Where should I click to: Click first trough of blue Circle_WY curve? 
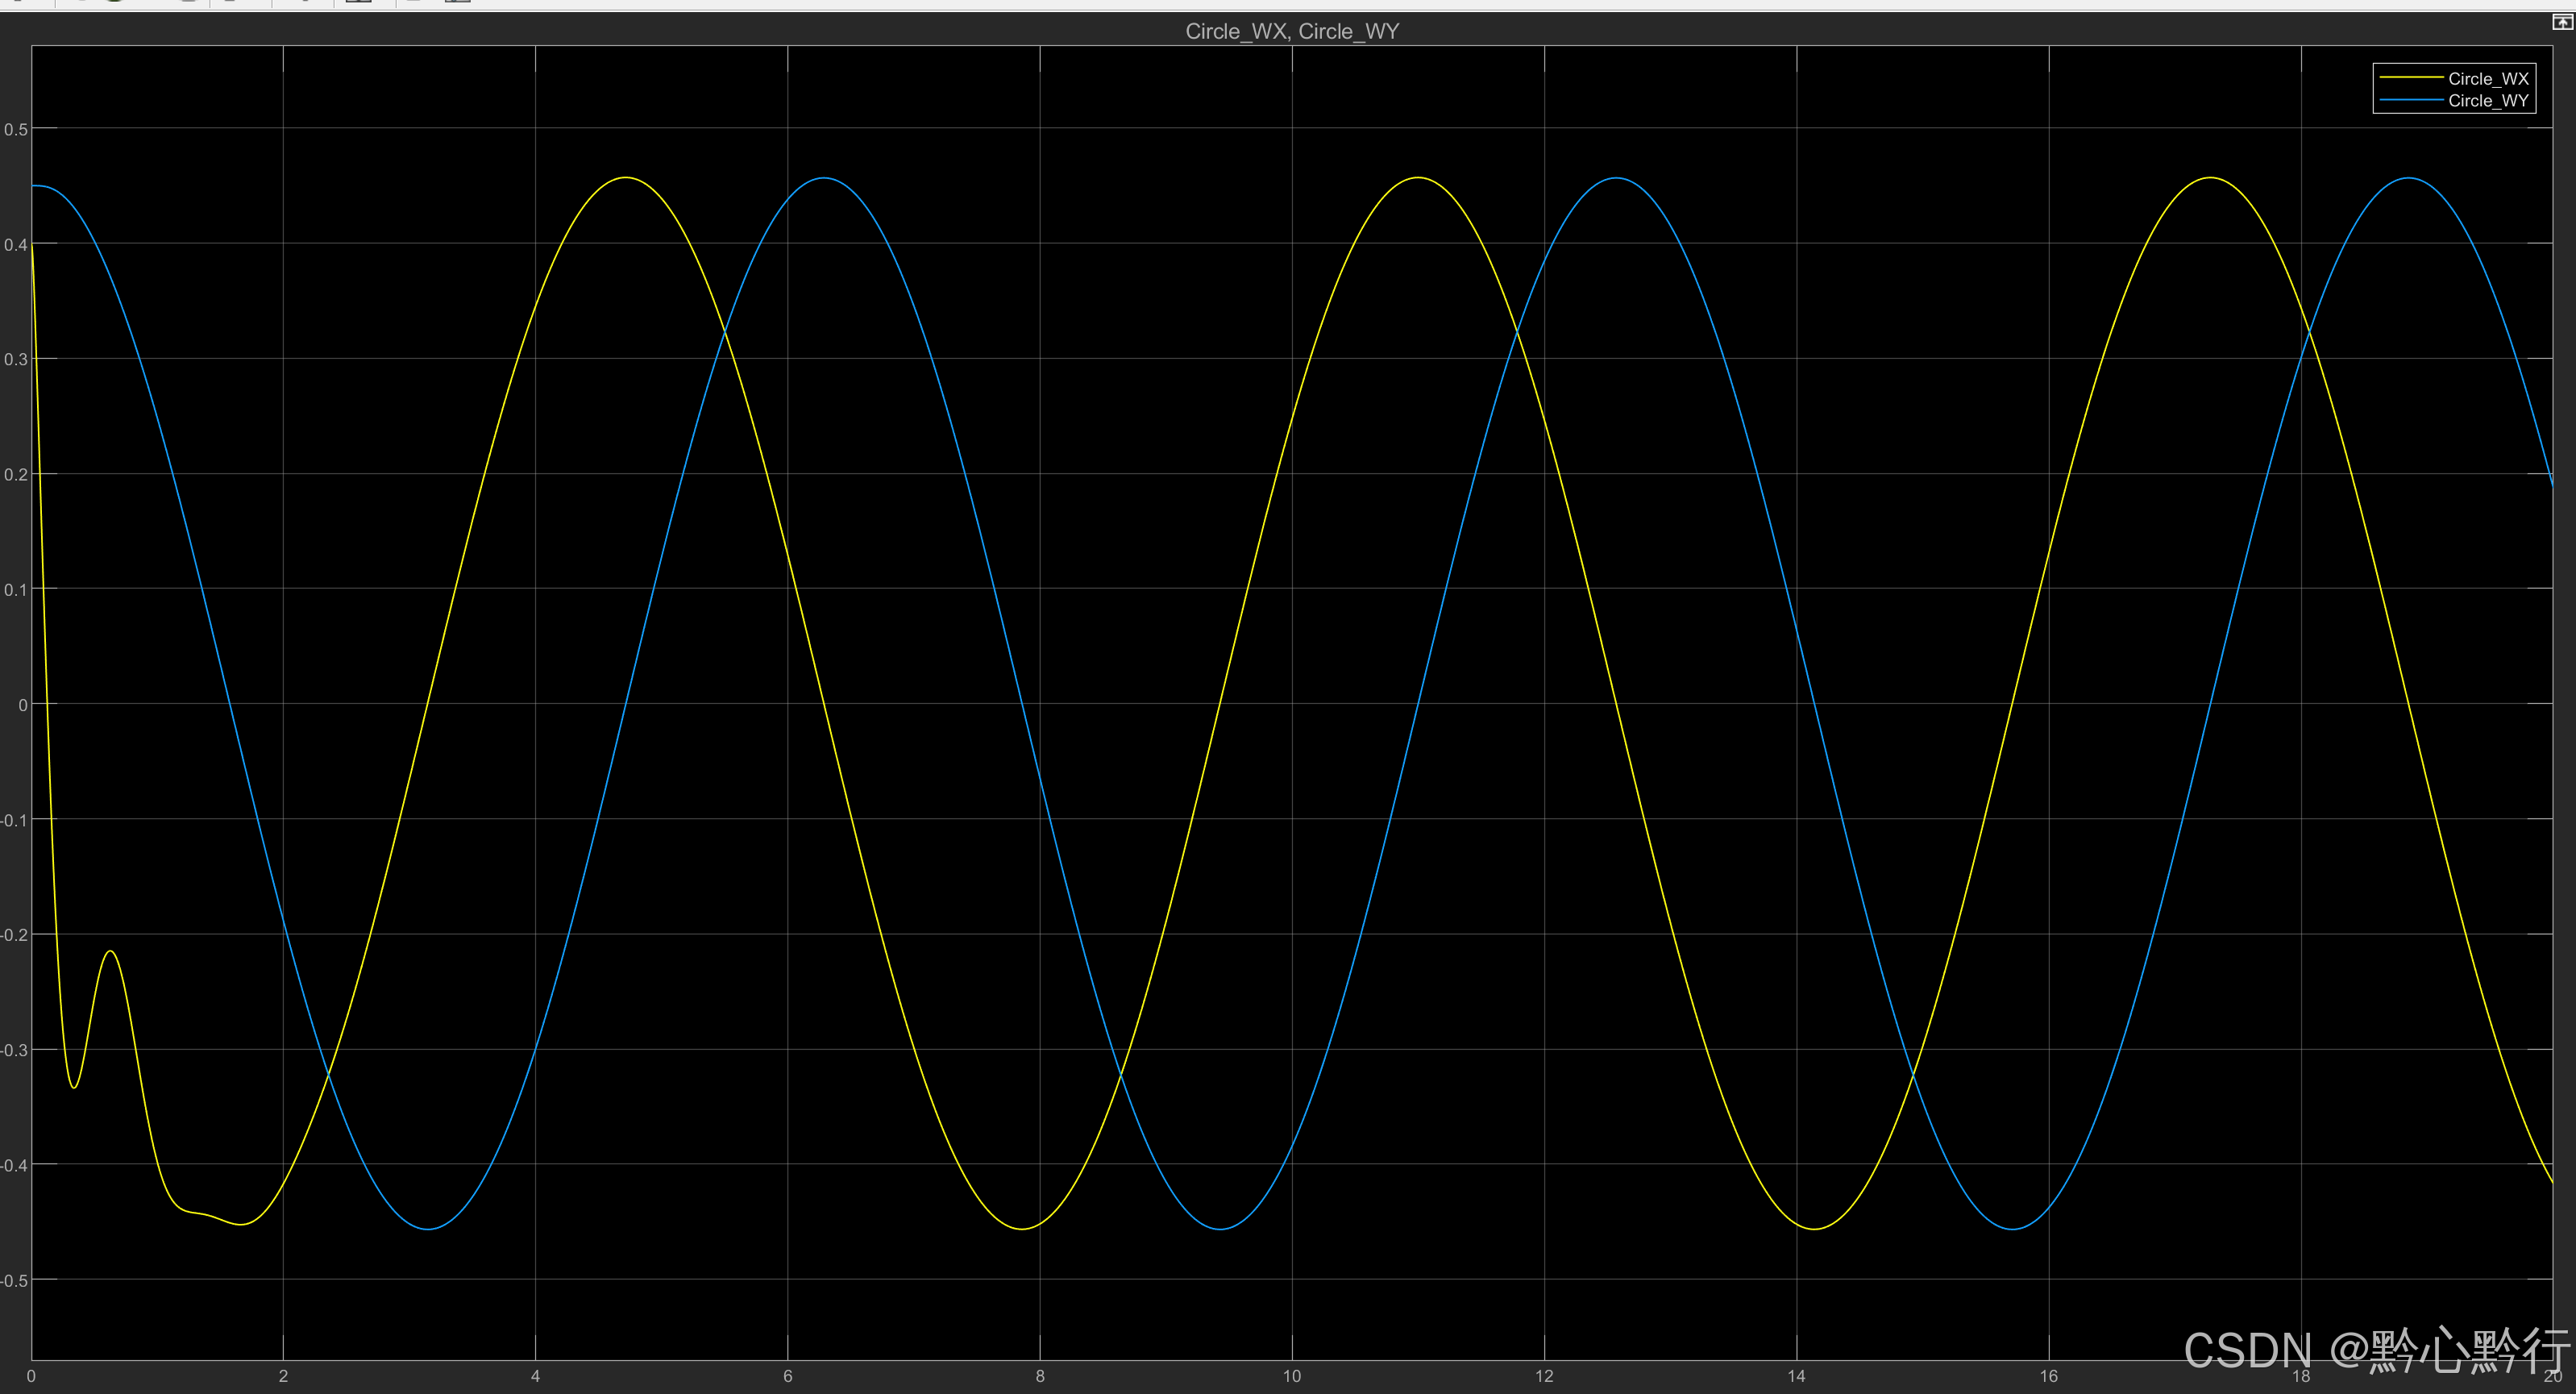(428, 1228)
